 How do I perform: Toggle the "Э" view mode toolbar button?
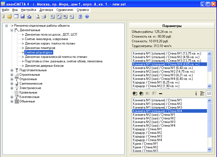(52, 16)
